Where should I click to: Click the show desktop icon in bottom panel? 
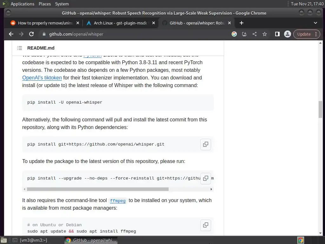pyautogui.click(x=4, y=240)
